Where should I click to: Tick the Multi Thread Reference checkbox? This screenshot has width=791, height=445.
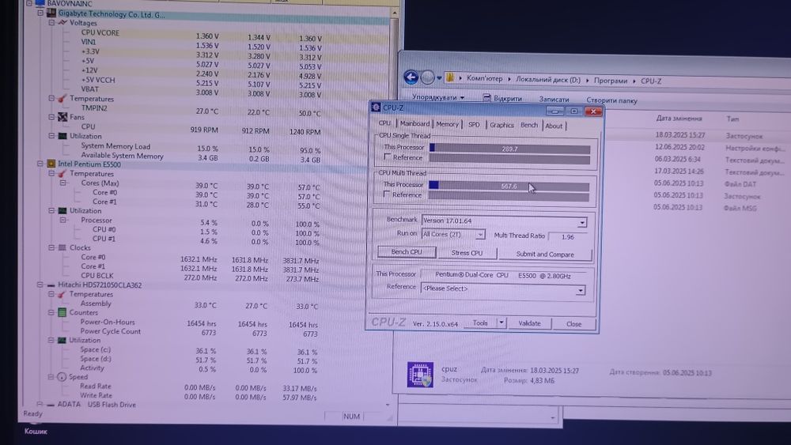(387, 194)
